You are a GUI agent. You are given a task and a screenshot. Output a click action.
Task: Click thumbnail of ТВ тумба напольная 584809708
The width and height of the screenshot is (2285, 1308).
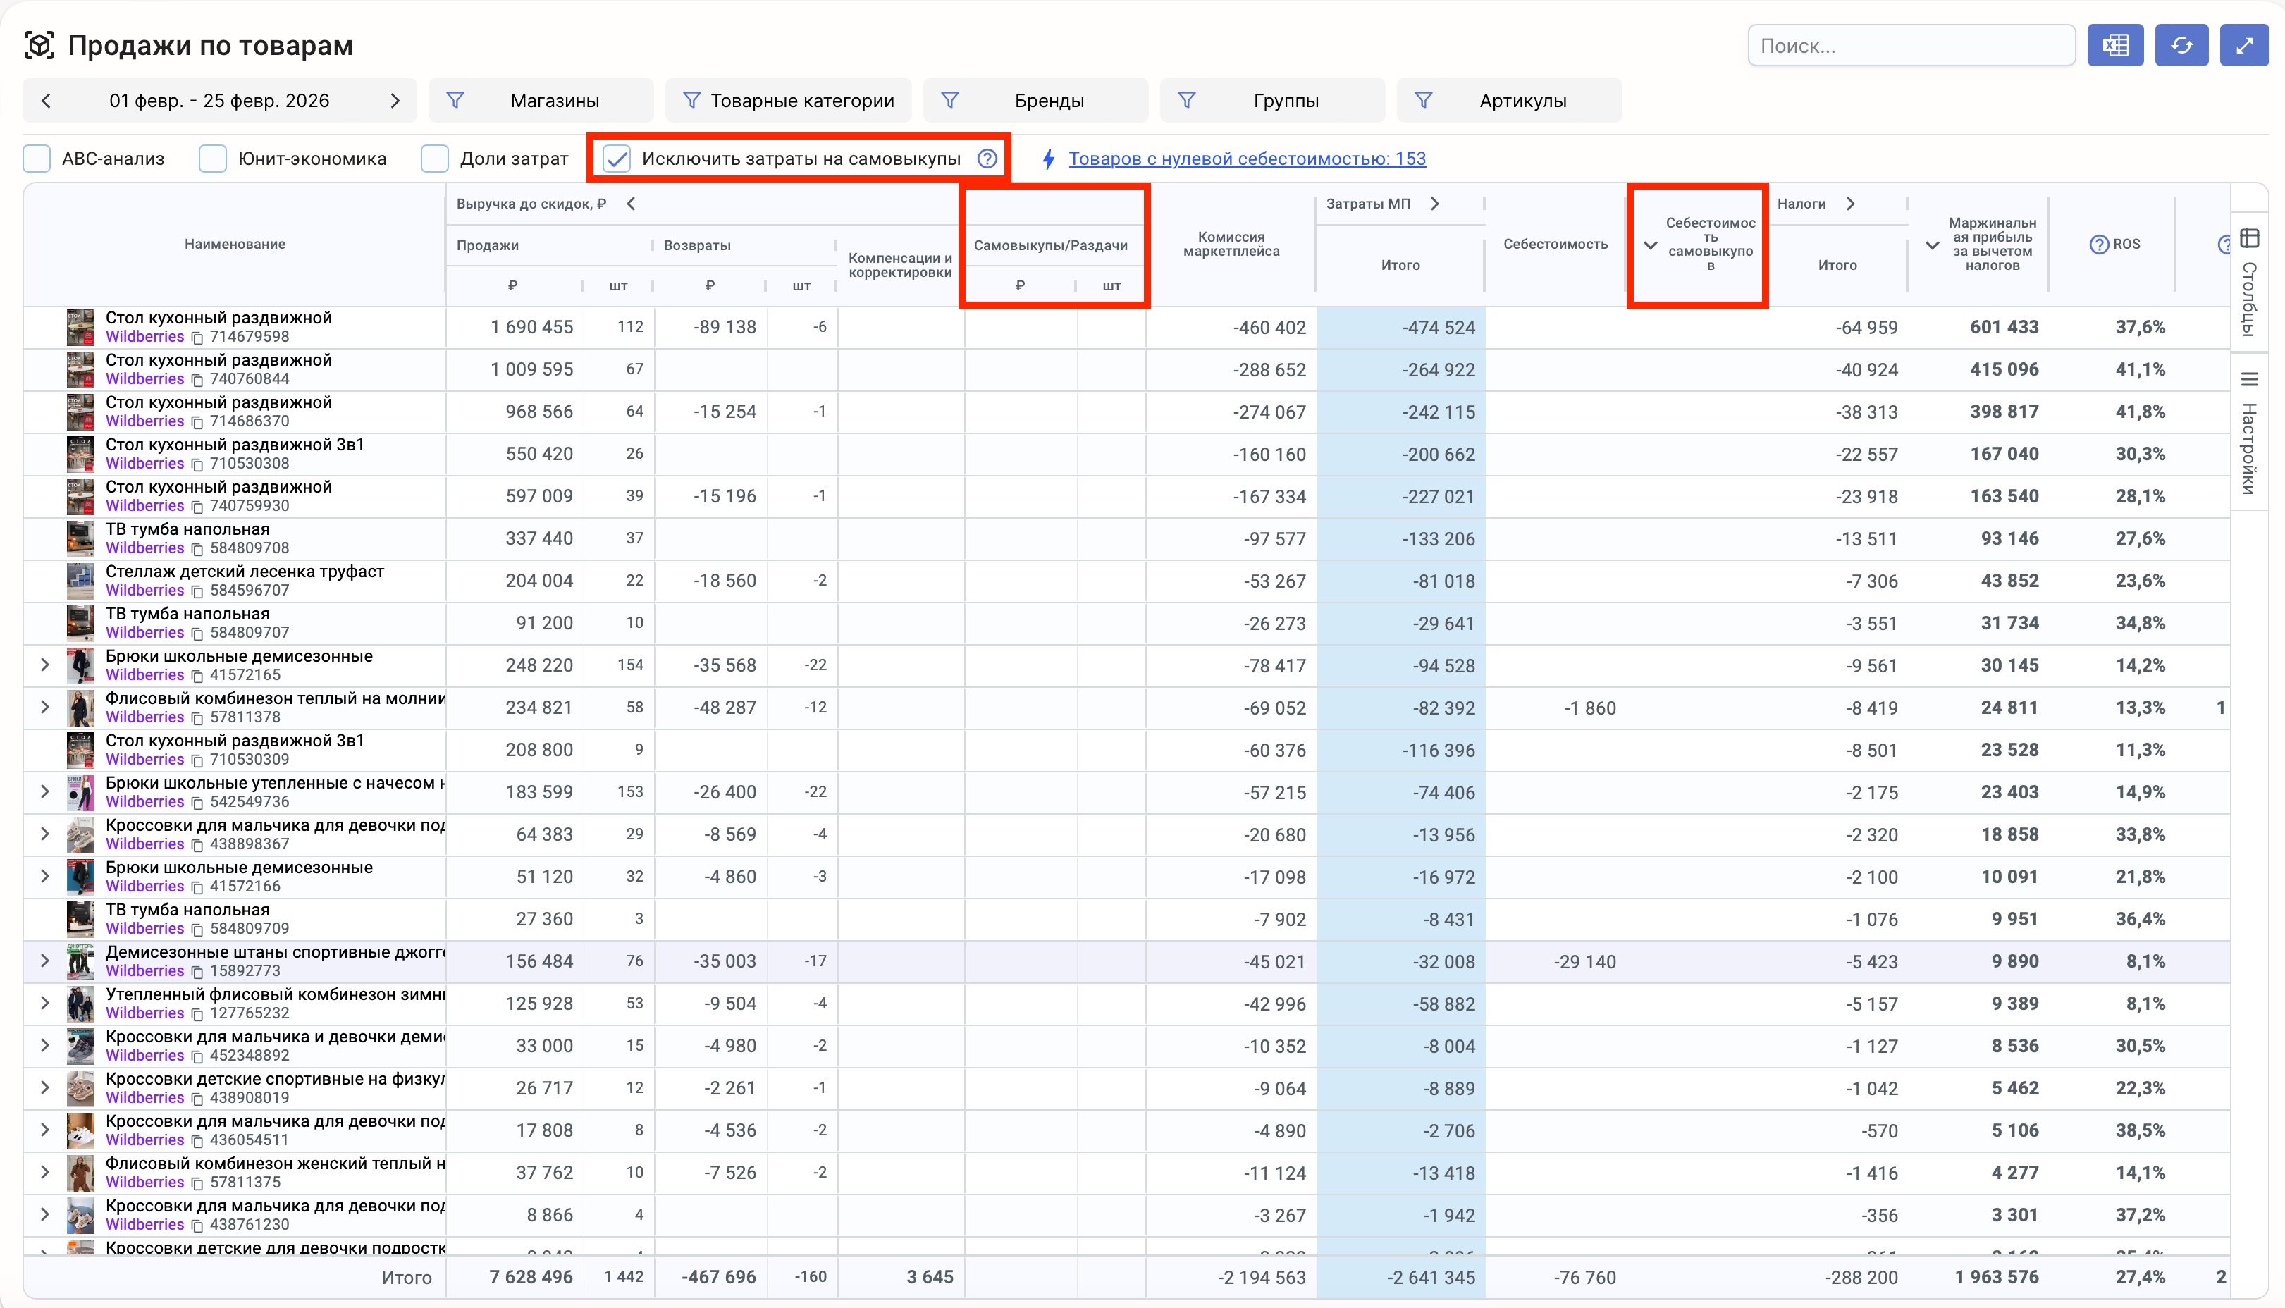click(x=81, y=538)
